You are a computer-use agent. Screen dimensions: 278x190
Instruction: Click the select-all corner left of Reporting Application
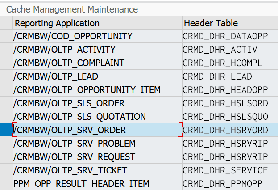pos(6,23)
